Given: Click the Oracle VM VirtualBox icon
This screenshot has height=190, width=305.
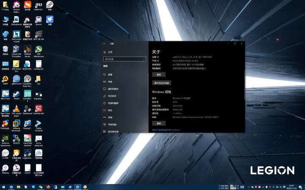Looking at the screenshot, I should click(16, 49).
